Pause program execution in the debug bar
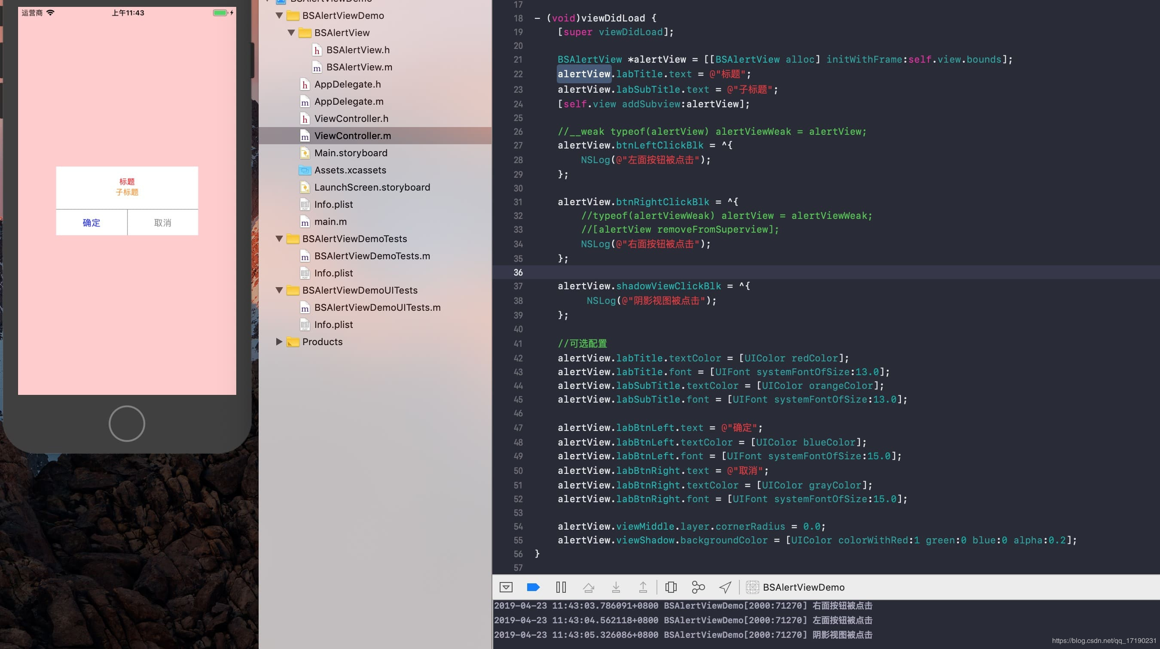 point(561,587)
